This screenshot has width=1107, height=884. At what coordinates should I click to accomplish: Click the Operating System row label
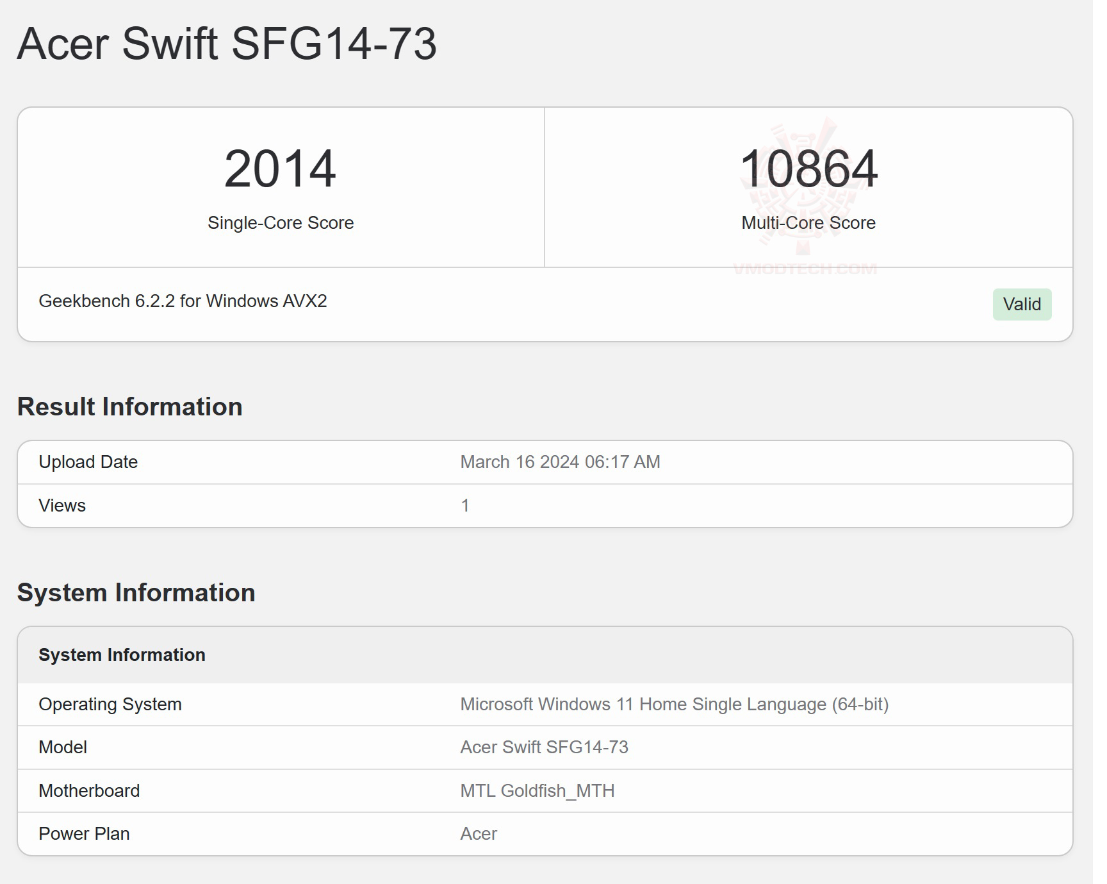[x=110, y=705]
